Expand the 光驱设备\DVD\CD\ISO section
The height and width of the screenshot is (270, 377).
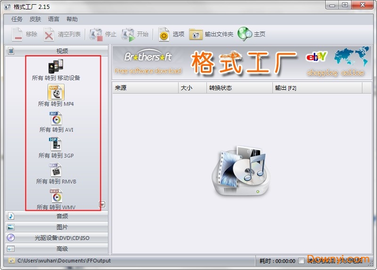(57, 238)
